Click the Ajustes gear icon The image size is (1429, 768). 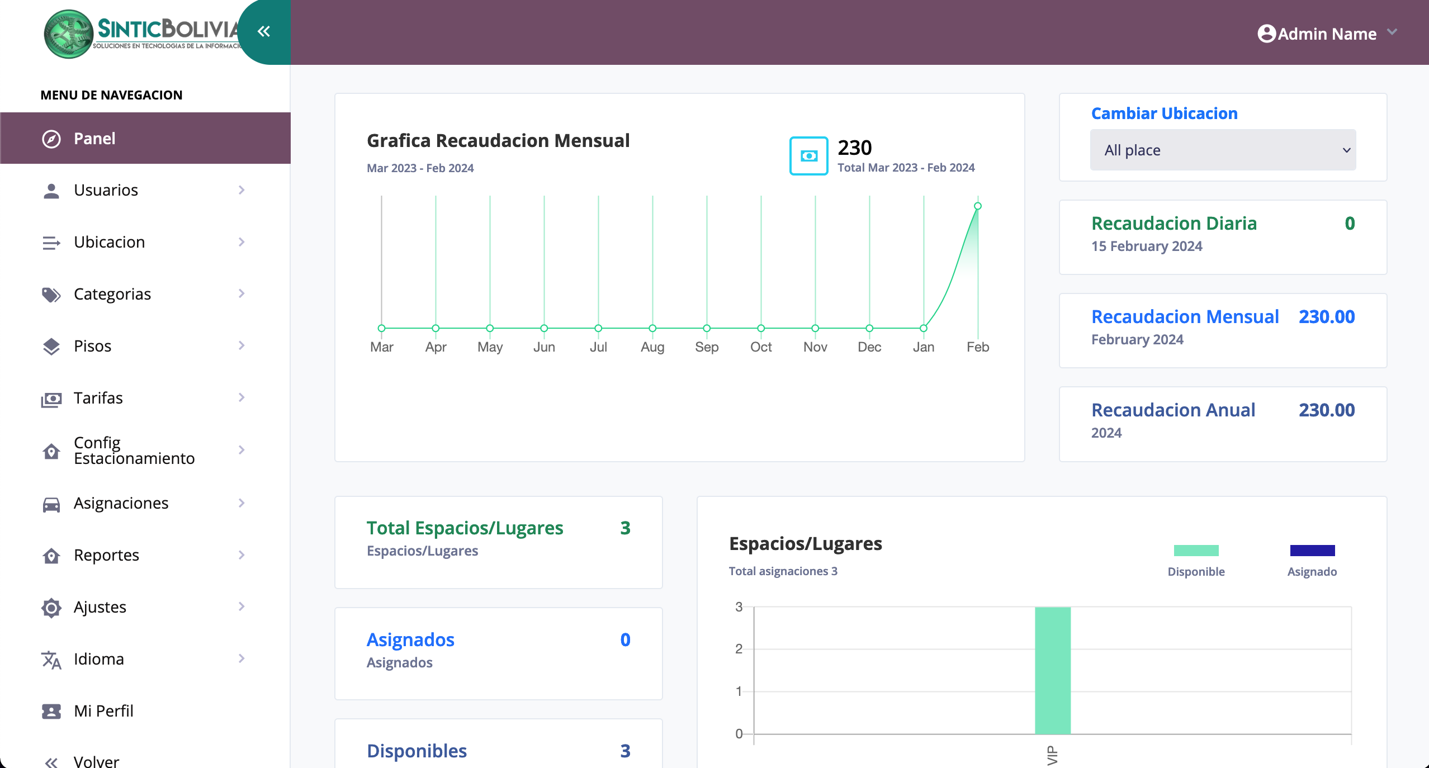pos(51,608)
